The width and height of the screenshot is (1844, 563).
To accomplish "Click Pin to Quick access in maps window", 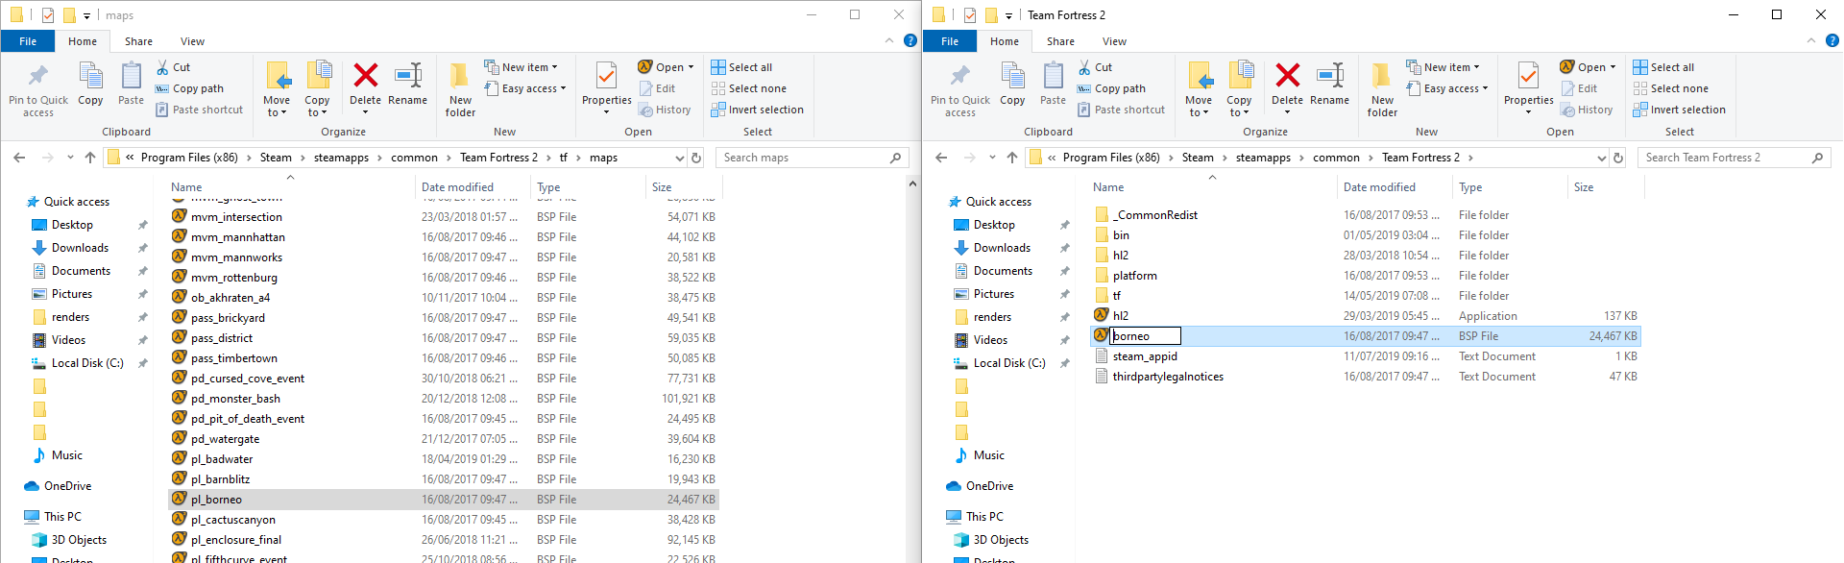I will (38, 91).
